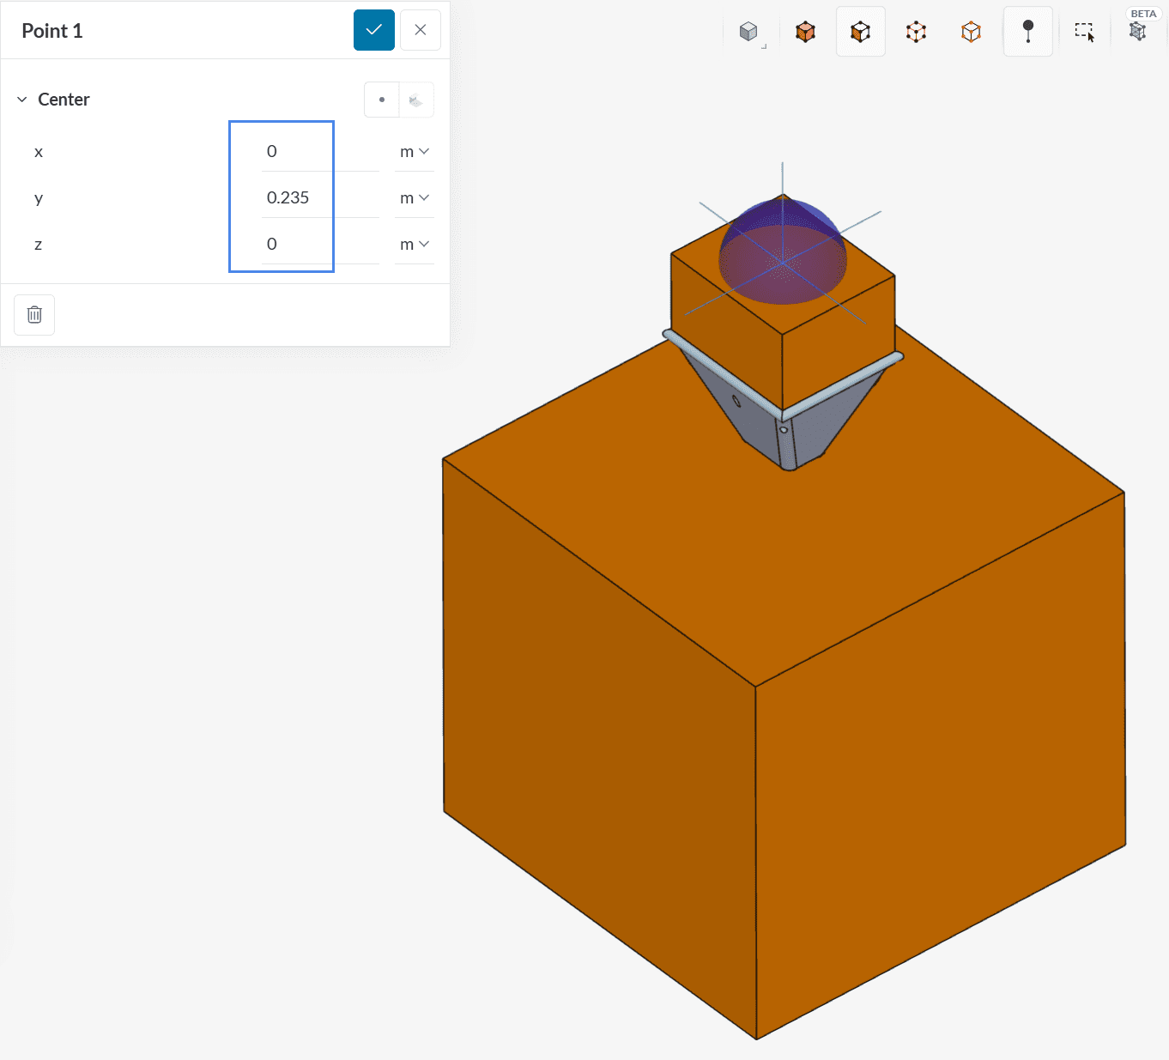
Task: Select the single dot point-entry toggle
Action: pyautogui.click(x=382, y=100)
